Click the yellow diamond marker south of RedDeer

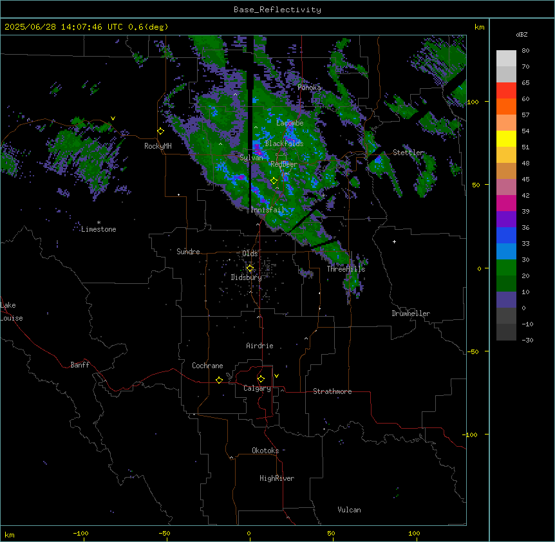(x=274, y=181)
